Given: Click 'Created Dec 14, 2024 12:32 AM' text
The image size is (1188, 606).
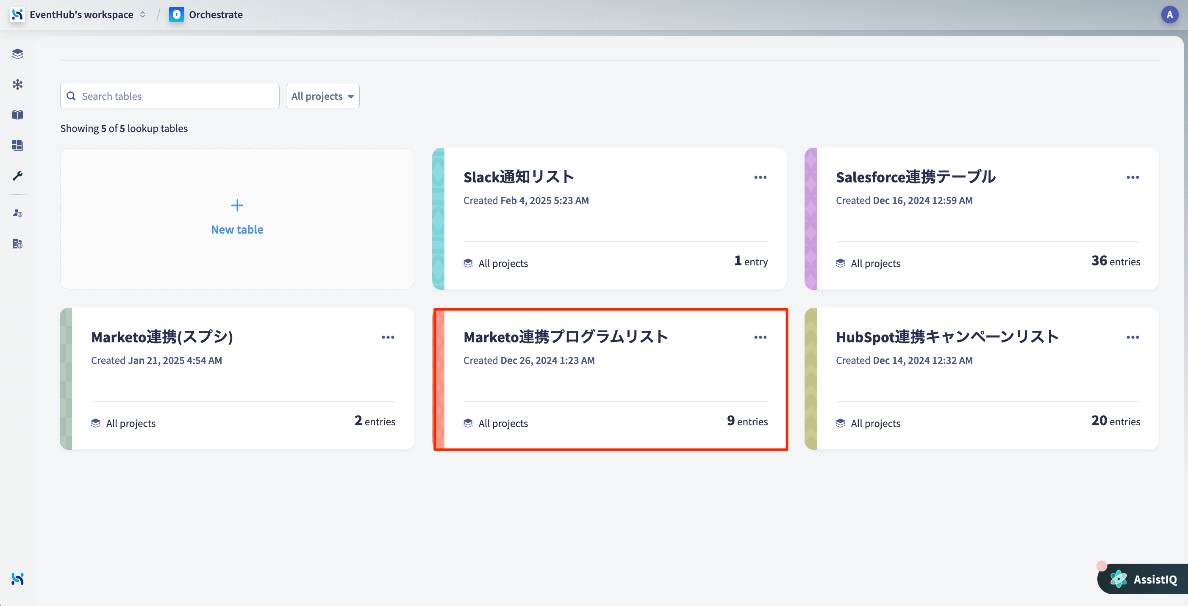Looking at the screenshot, I should click(904, 360).
